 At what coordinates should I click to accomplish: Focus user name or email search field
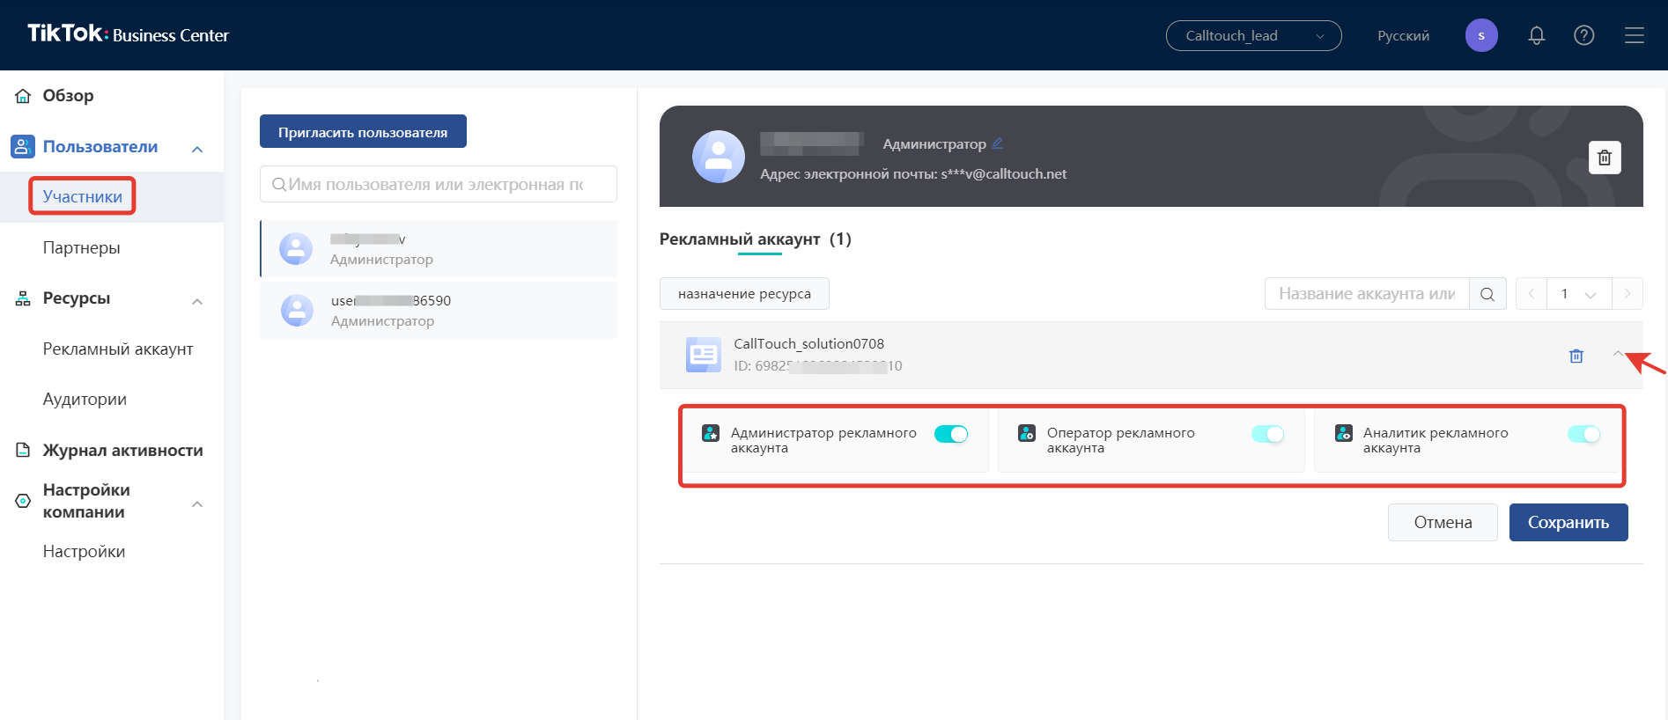coord(438,184)
